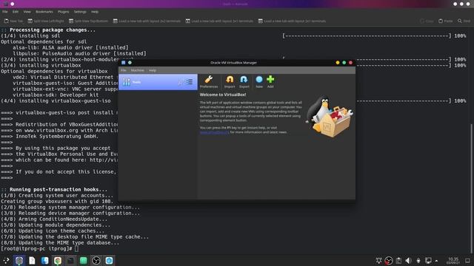The width and height of the screenshot is (474, 266).
Task: Open the green app icon in taskbar
Action: [84, 261]
